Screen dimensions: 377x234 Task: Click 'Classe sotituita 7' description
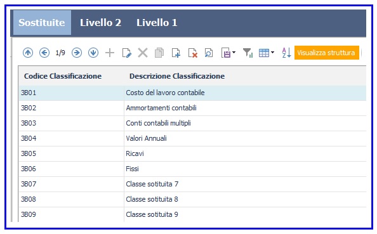[152, 184]
